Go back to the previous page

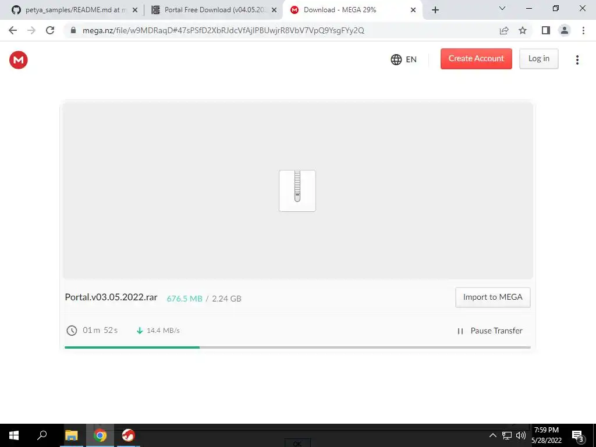(x=13, y=30)
